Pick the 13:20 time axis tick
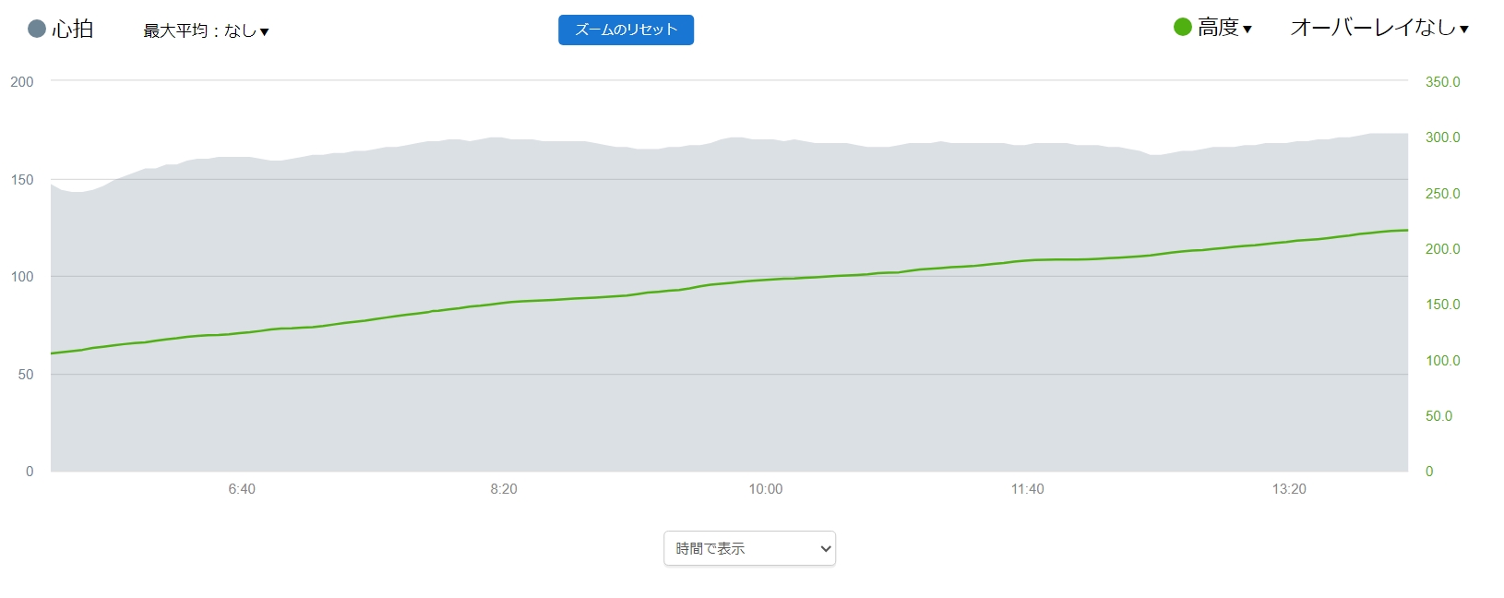Screen dimensions: 1504x598 click(x=1289, y=489)
